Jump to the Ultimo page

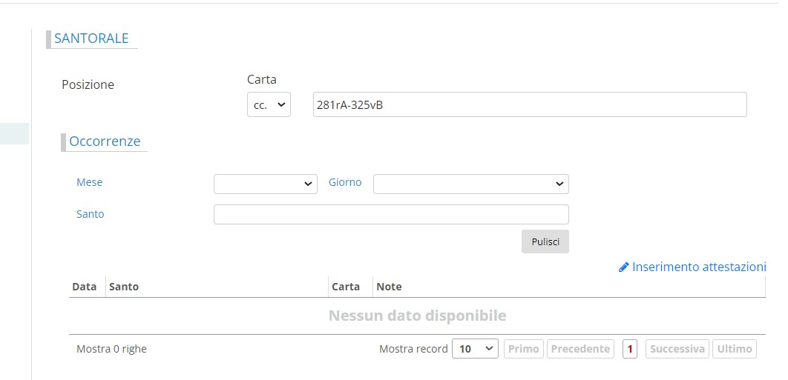click(x=734, y=349)
